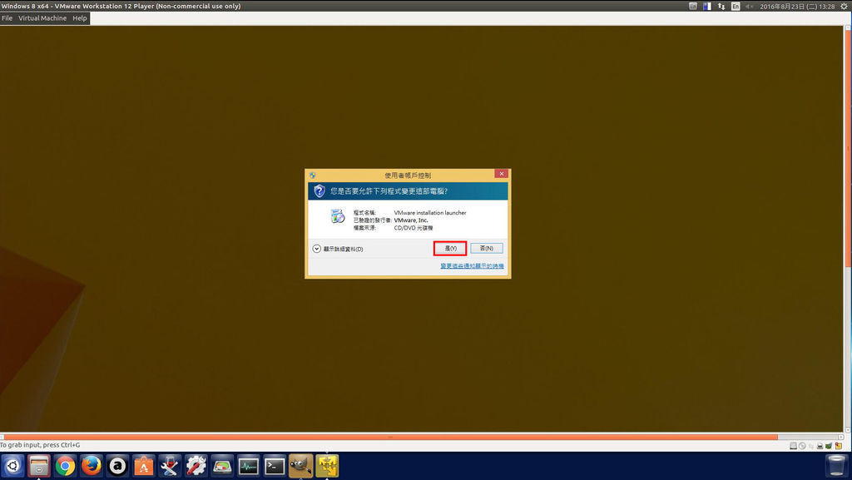
Task: Open the File menu
Action: pyautogui.click(x=7, y=18)
